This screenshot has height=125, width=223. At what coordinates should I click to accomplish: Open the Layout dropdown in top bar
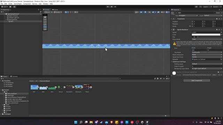tap(217, 7)
